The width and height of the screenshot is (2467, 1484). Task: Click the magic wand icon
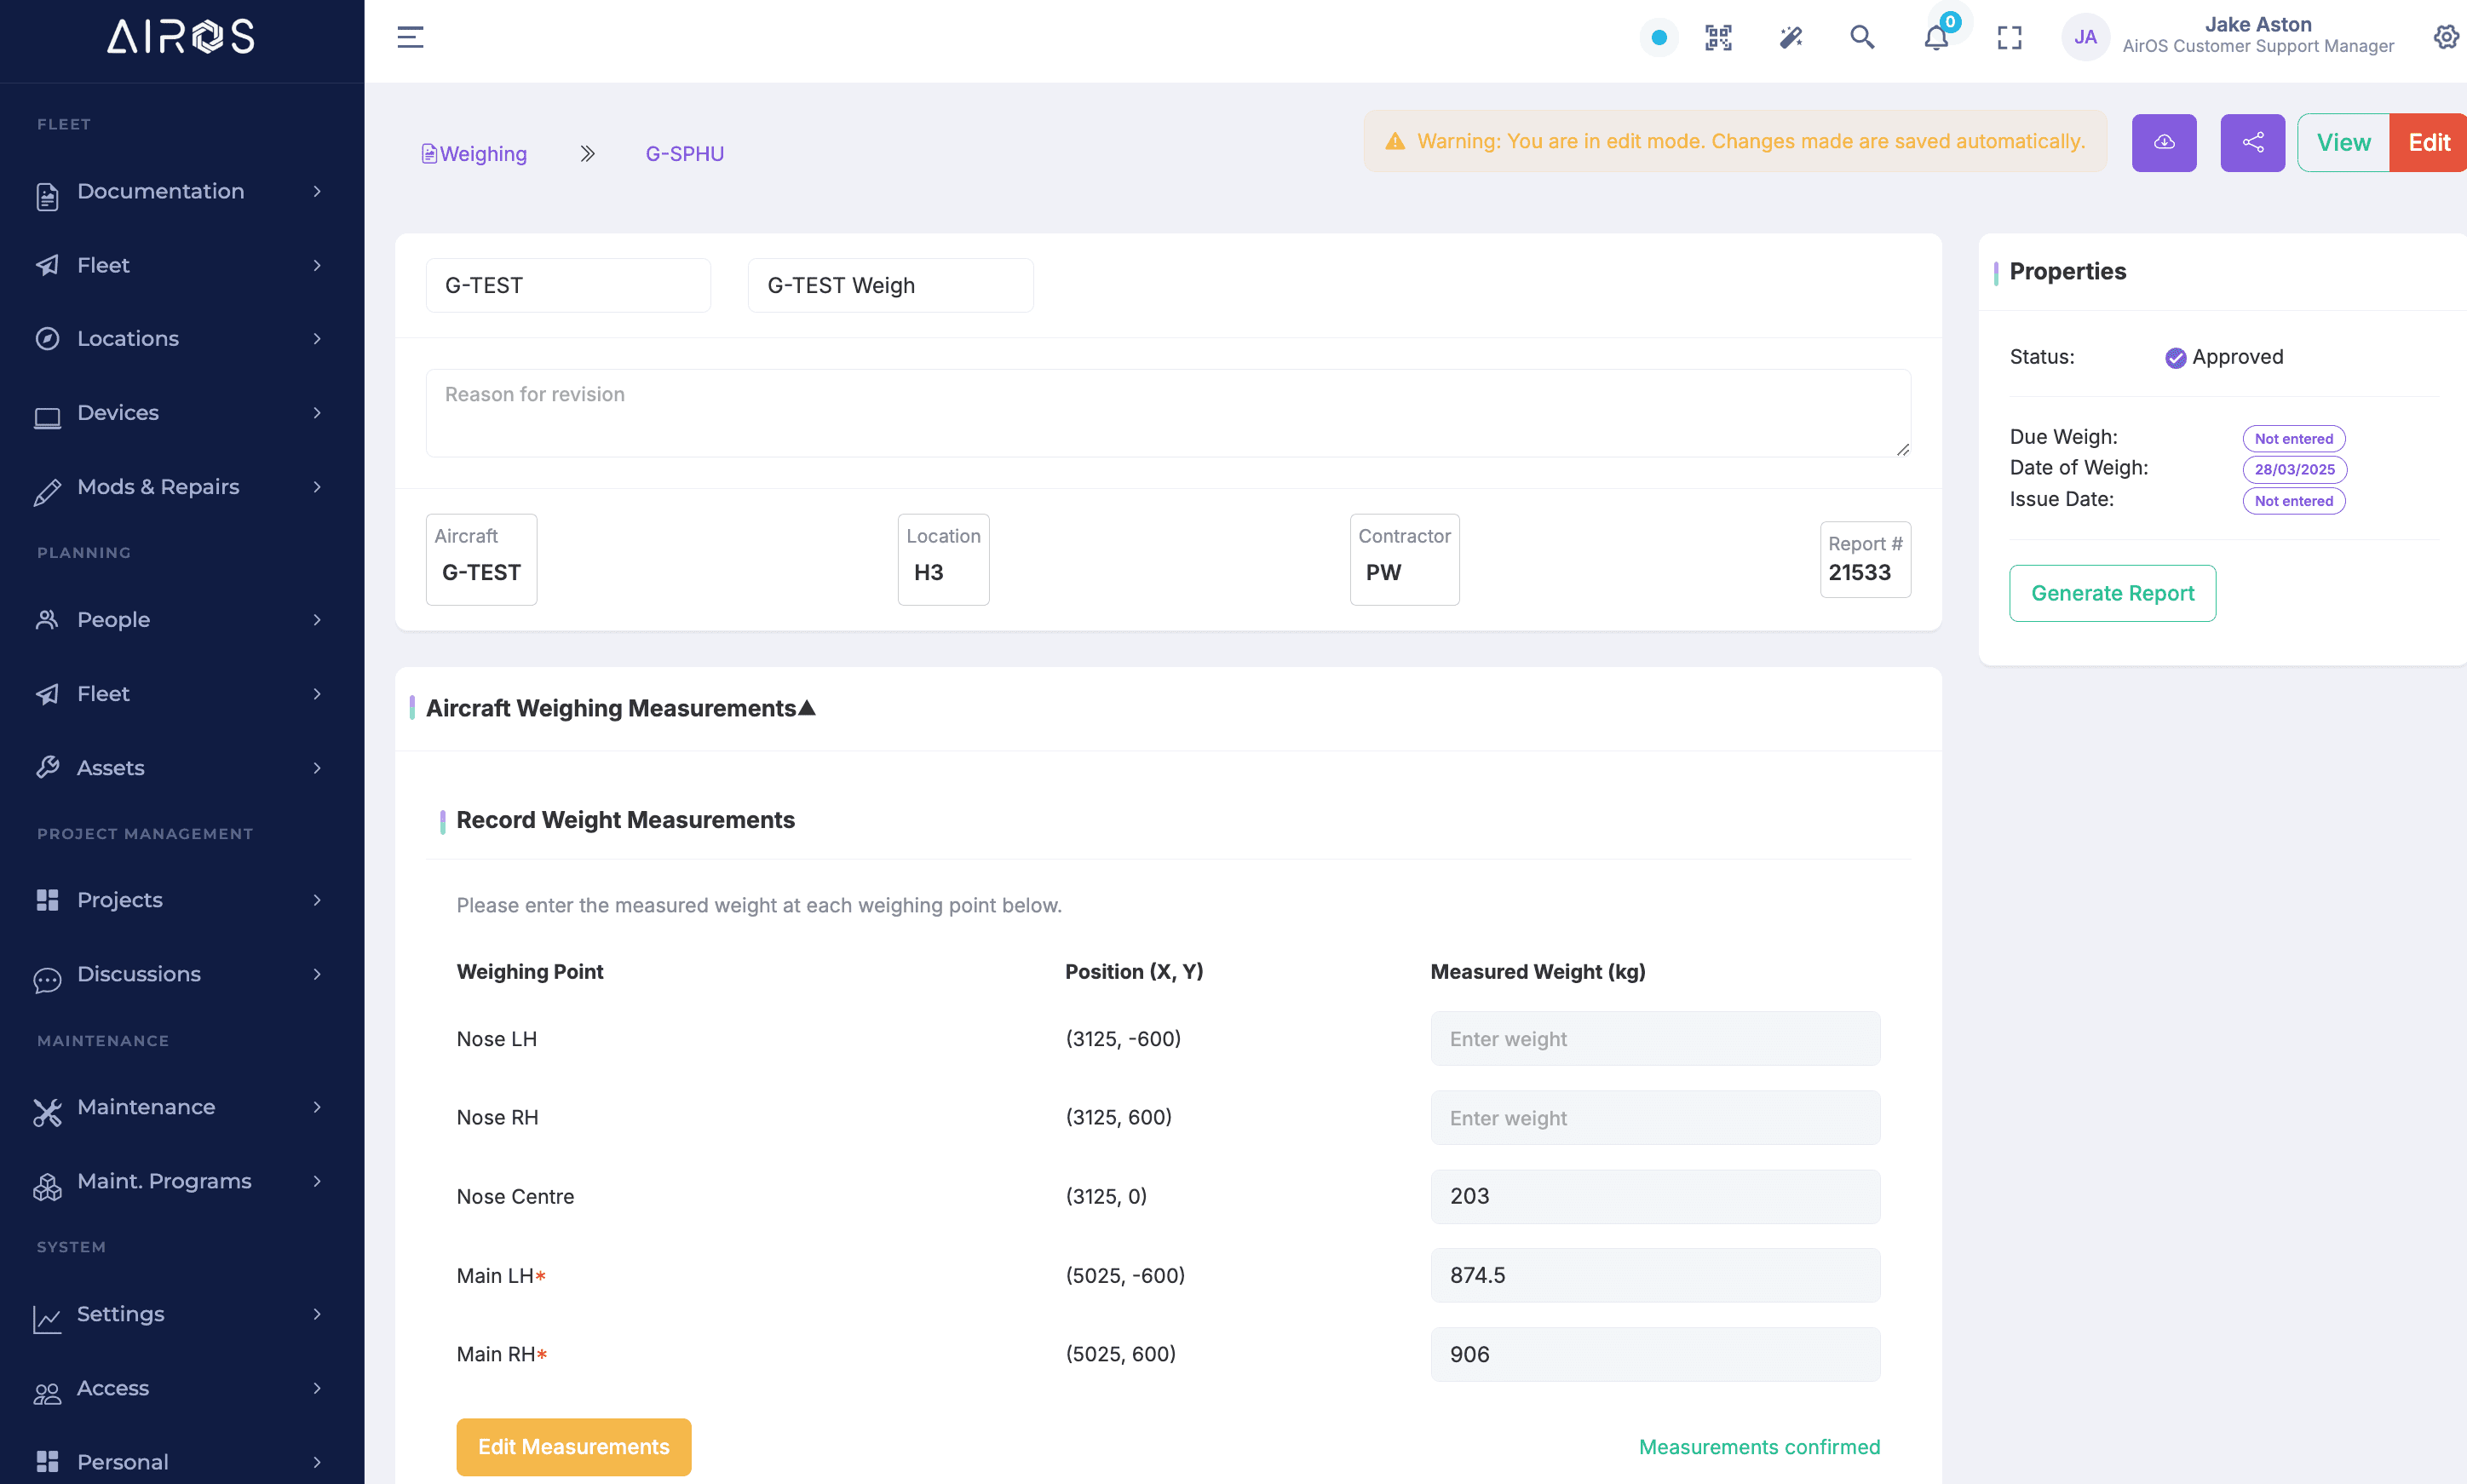click(1790, 38)
